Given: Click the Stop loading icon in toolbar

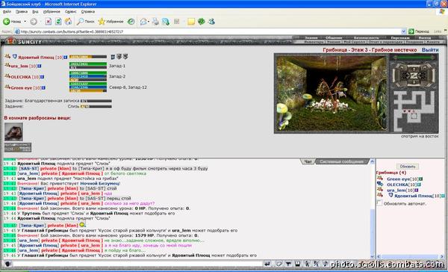Looking at the screenshot, I should [x=49, y=22].
